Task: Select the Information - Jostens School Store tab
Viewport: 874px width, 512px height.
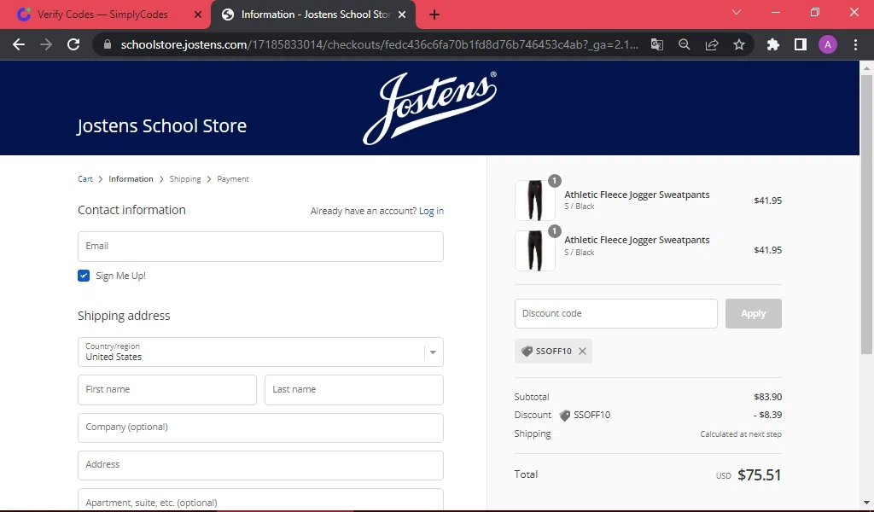Action: (313, 15)
